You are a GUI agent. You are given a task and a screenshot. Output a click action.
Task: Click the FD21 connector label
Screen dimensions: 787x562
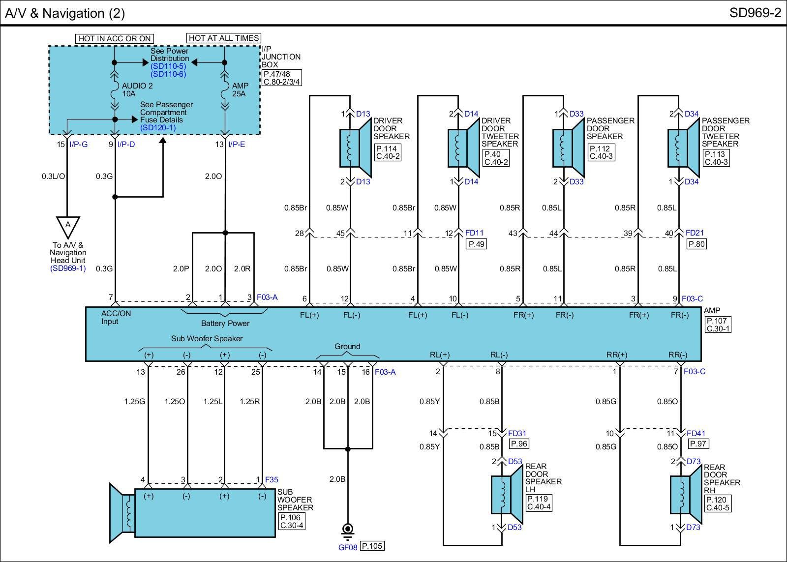click(x=695, y=233)
